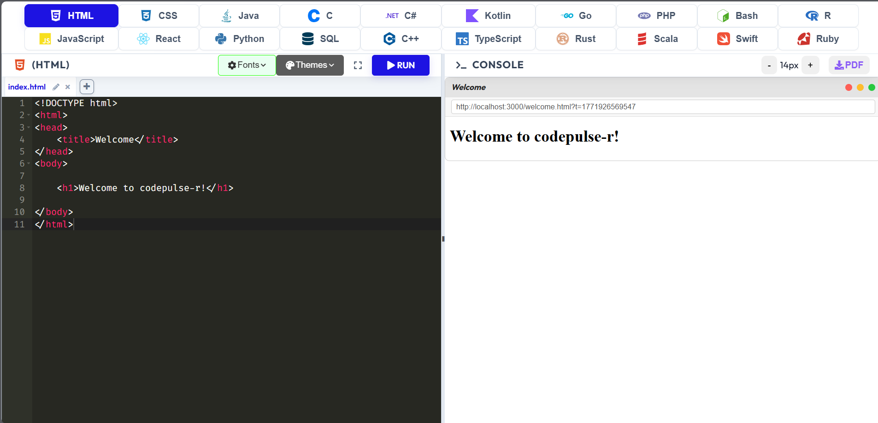This screenshot has width=878, height=423.
Task: Toggle fullscreen editor mode
Action: pyautogui.click(x=358, y=65)
